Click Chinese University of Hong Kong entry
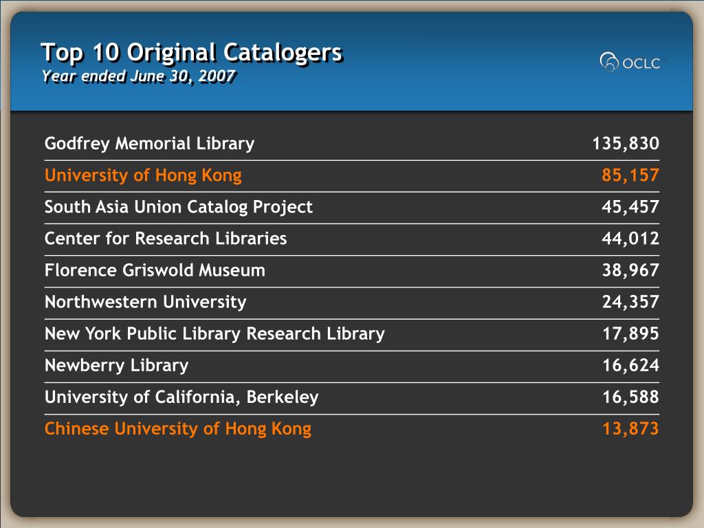Image resolution: width=704 pixels, height=528 pixels. pos(178,429)
